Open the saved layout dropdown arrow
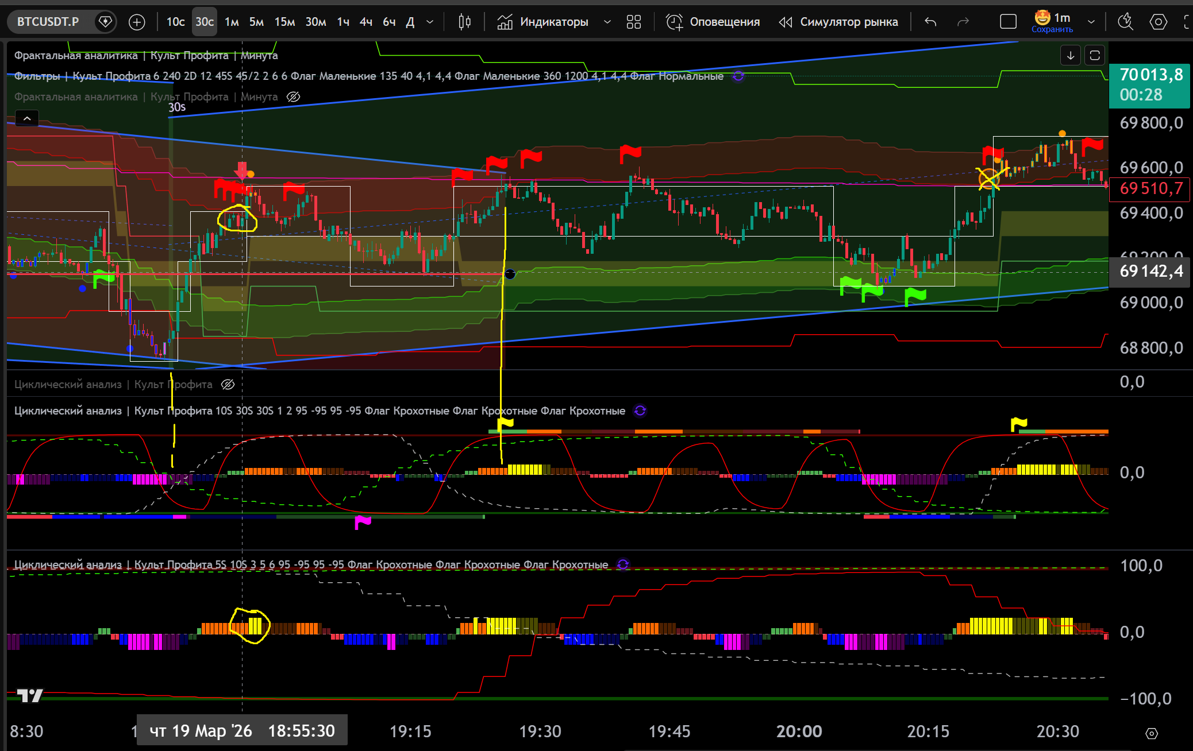Viewport: 1193px width, 751px height. 1091,22
